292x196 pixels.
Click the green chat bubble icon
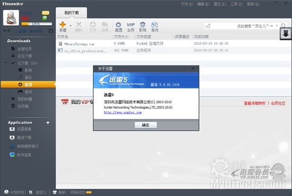[45, 18]
